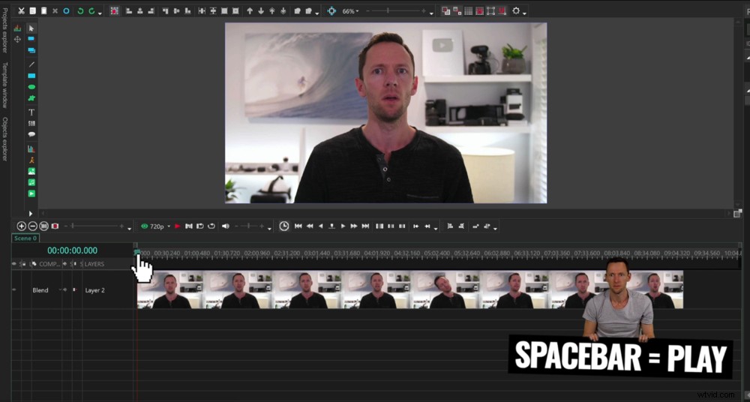Move object up one layer arrow
The height and width of the screenshot is (402, 750).
pos(250,10)
